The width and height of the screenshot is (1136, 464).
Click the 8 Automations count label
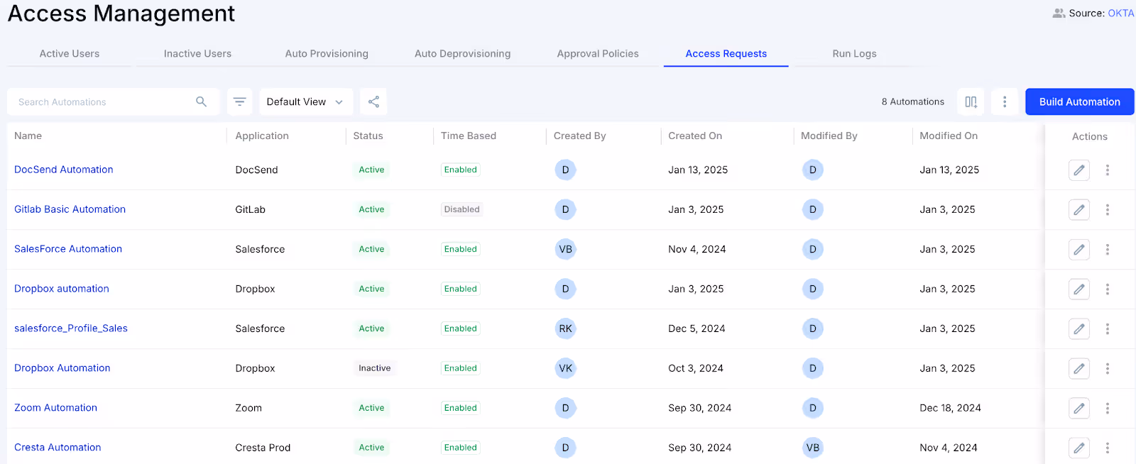913,101
